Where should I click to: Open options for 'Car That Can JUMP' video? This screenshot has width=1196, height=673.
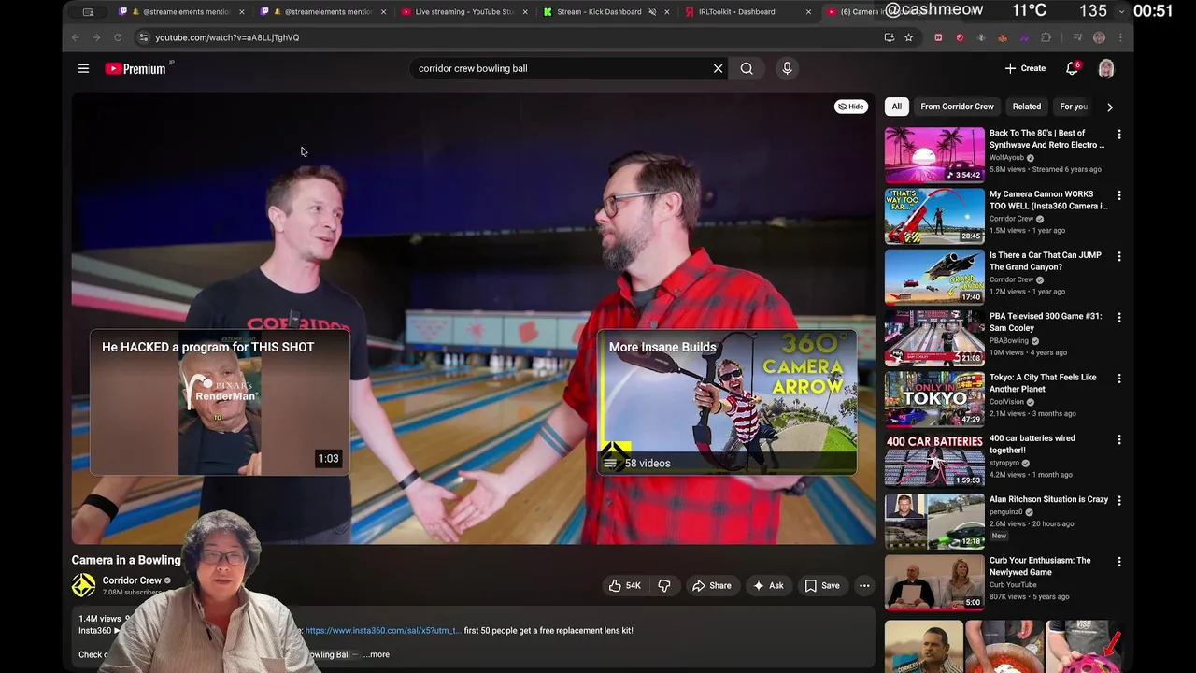(1118, 256)
